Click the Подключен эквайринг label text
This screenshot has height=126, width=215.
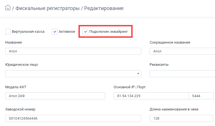pyautogui.click(x=109, y=32)
